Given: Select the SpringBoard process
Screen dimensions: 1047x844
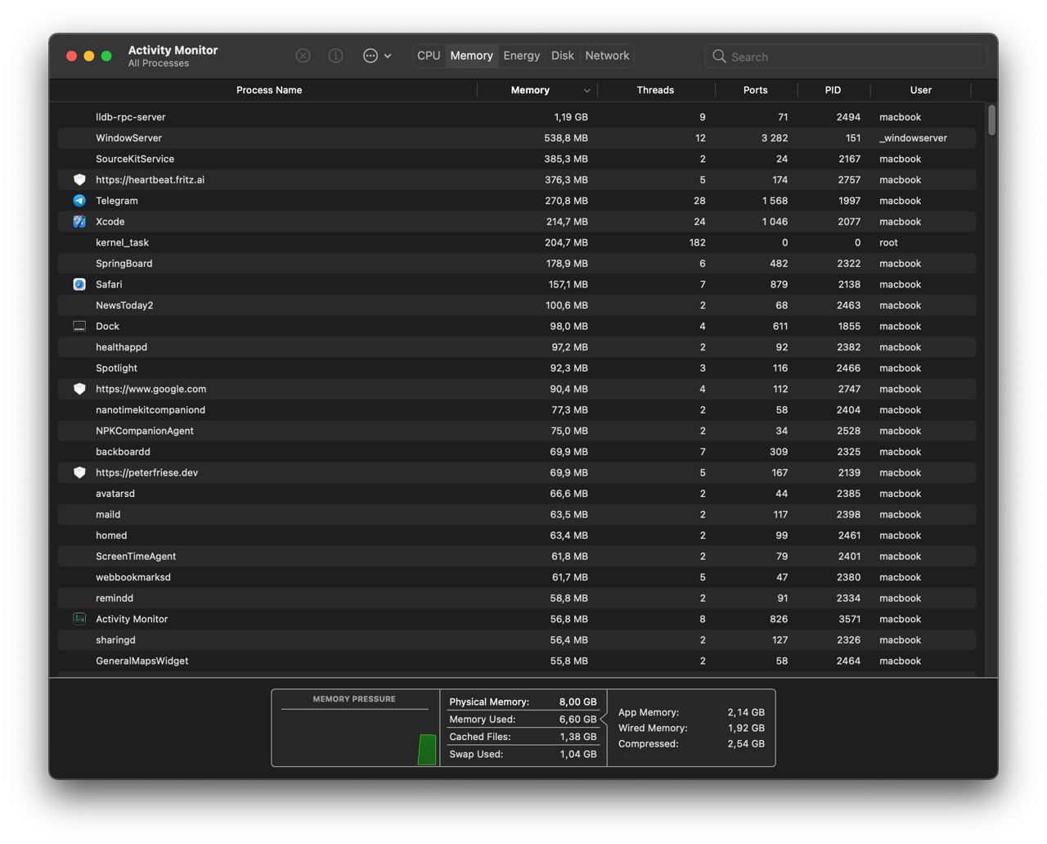Looking at the screenshot, I should pos(517,264).
